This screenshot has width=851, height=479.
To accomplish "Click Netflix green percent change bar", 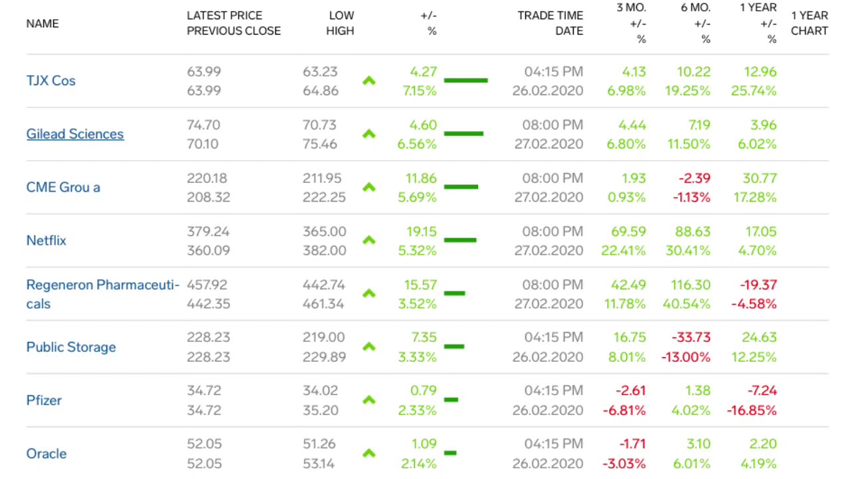I will point(460,240).
